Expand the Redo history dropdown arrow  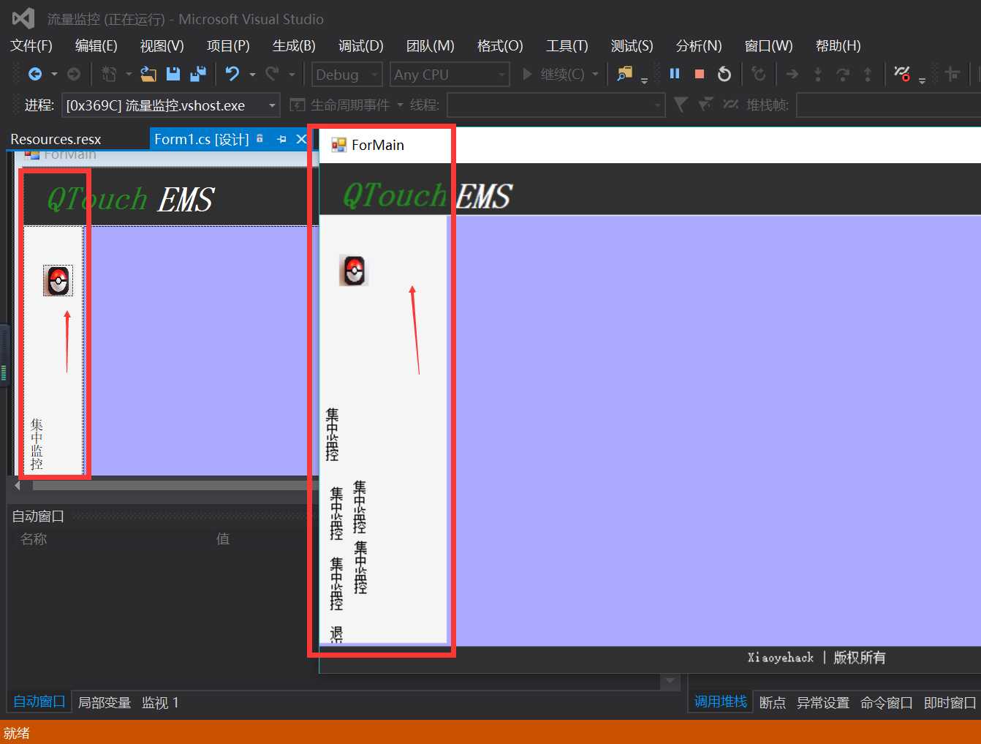point(292,74)
